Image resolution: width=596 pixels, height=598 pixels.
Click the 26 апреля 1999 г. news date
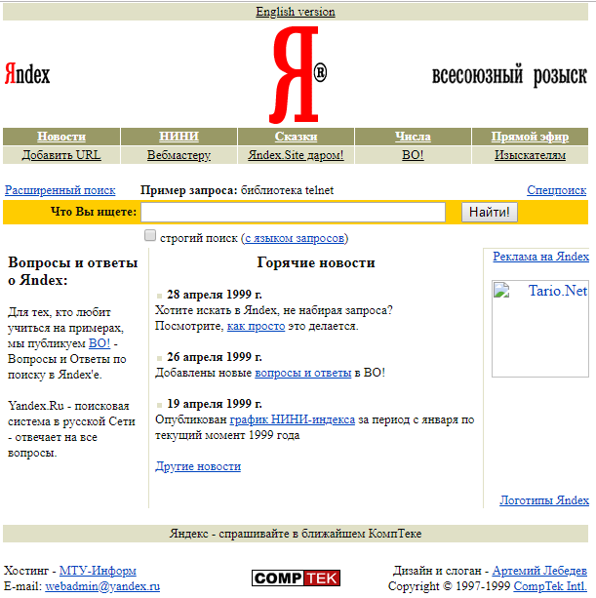tap(215, 357)
